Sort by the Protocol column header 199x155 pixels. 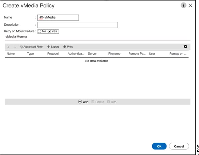(x=53, y=54)
